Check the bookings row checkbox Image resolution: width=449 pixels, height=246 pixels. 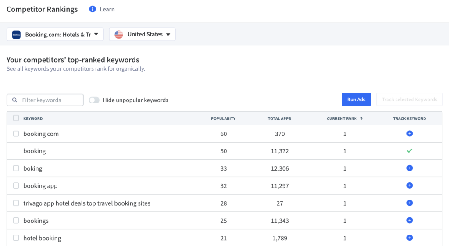16,221
